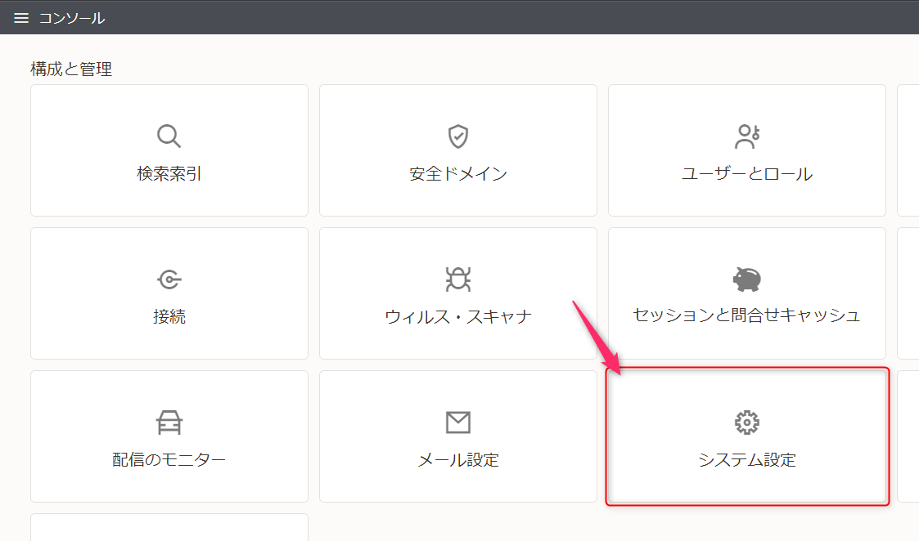Screen dimensions: 919x541
Task: Click the 構成と管理 section heading
Action: click(x=71, y=69)
